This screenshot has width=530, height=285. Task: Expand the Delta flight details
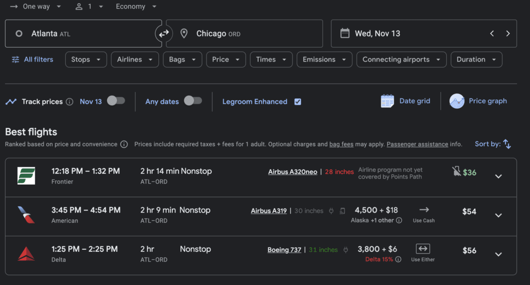[498, 254]
